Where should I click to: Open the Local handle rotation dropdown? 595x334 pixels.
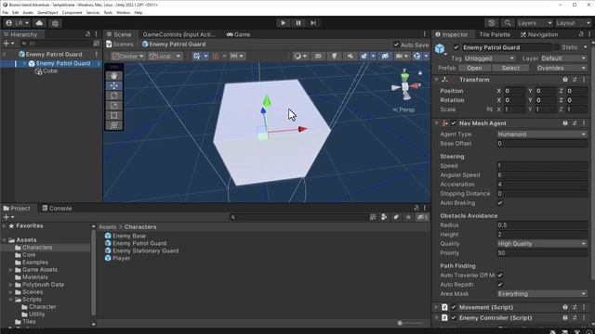click(165, 56)
